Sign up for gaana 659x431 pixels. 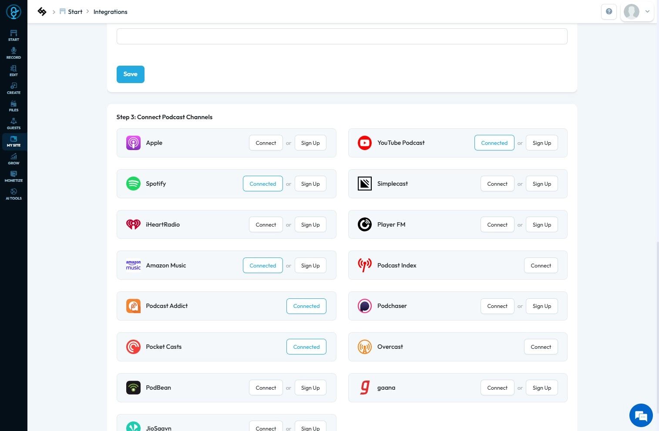point(542,388)
